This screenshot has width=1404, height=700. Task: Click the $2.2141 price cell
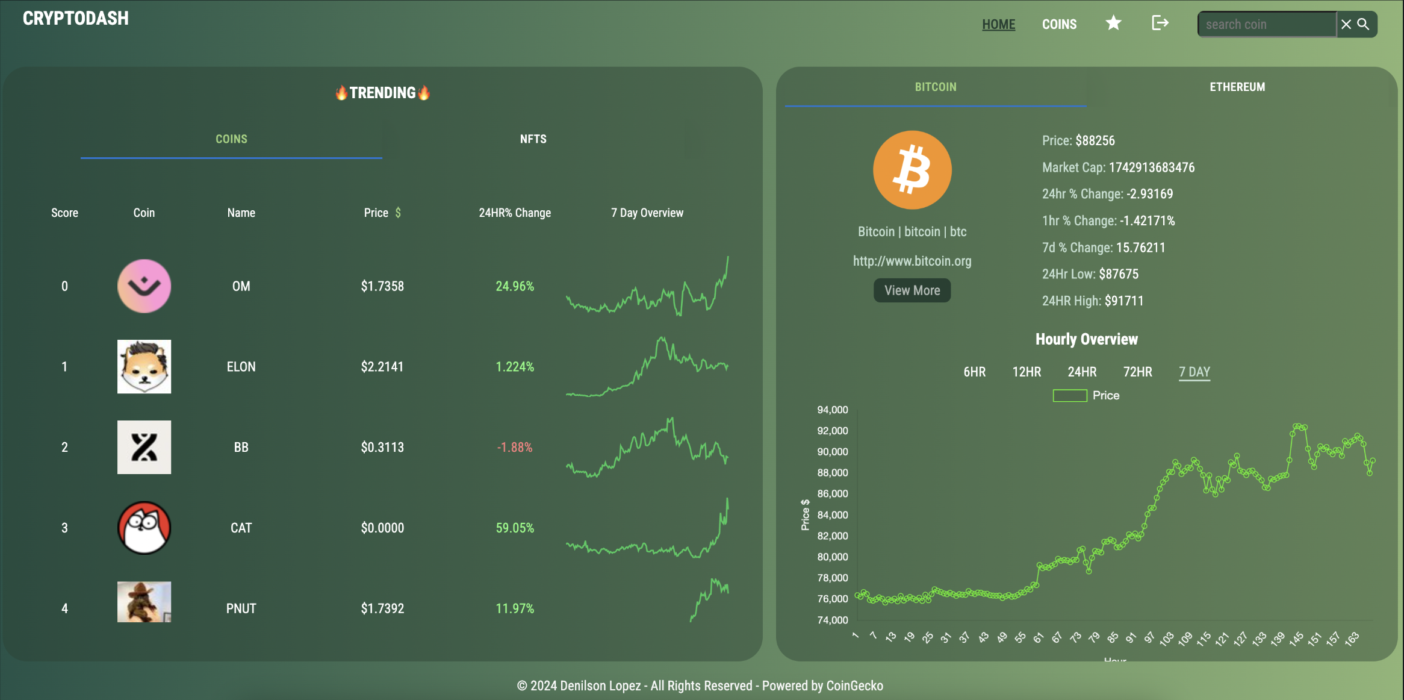(382, 367)
